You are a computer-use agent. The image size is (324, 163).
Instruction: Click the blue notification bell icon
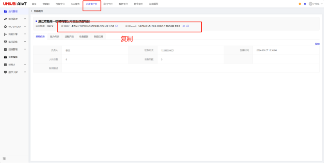coord(305,4)
